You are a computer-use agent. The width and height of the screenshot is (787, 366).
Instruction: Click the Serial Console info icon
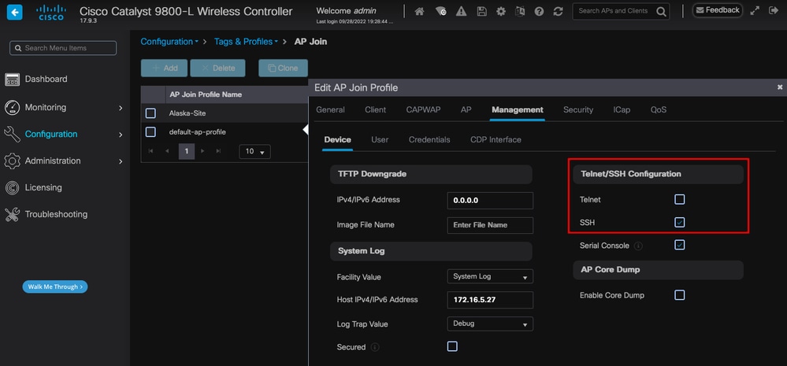pyautogui.click(x=638, y=246)
